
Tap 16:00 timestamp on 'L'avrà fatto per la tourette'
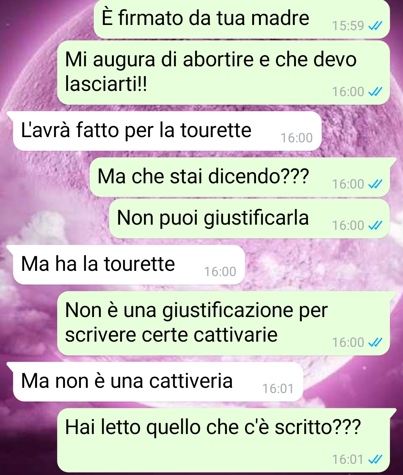(297, 138)
